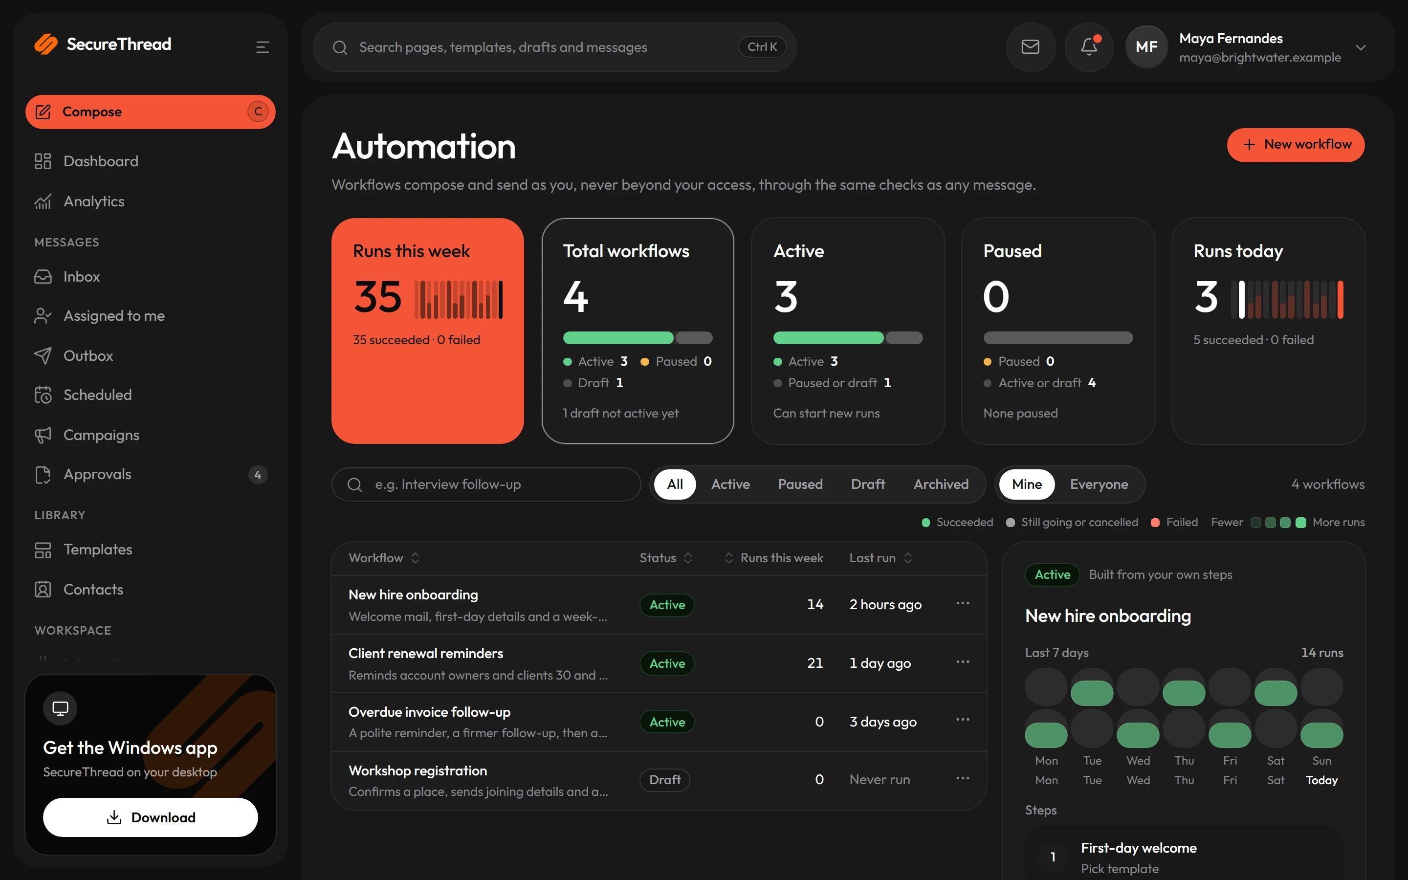The image size is (1408, 880).
Task: Click the 'Never run' last run cell
Action: point(879,779)
